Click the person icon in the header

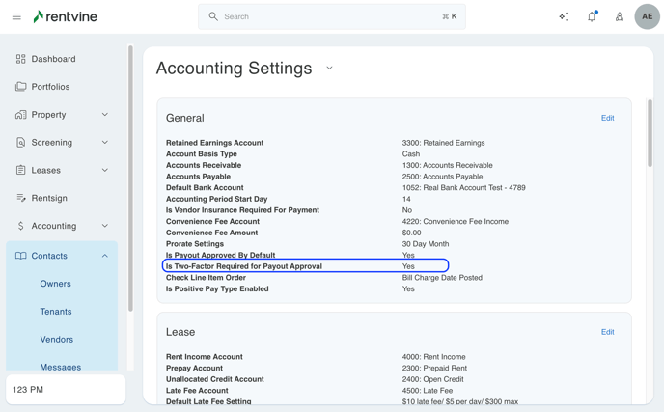620,16
